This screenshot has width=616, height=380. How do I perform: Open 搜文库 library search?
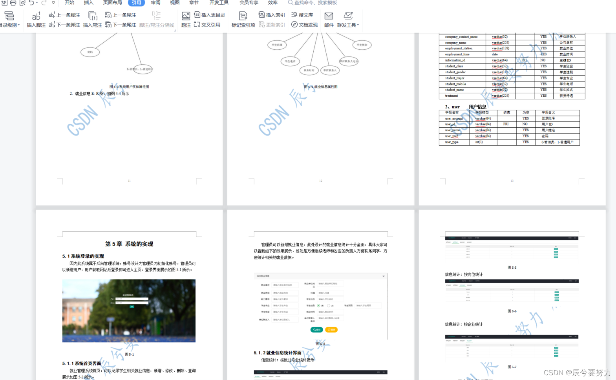pos(302,15)
